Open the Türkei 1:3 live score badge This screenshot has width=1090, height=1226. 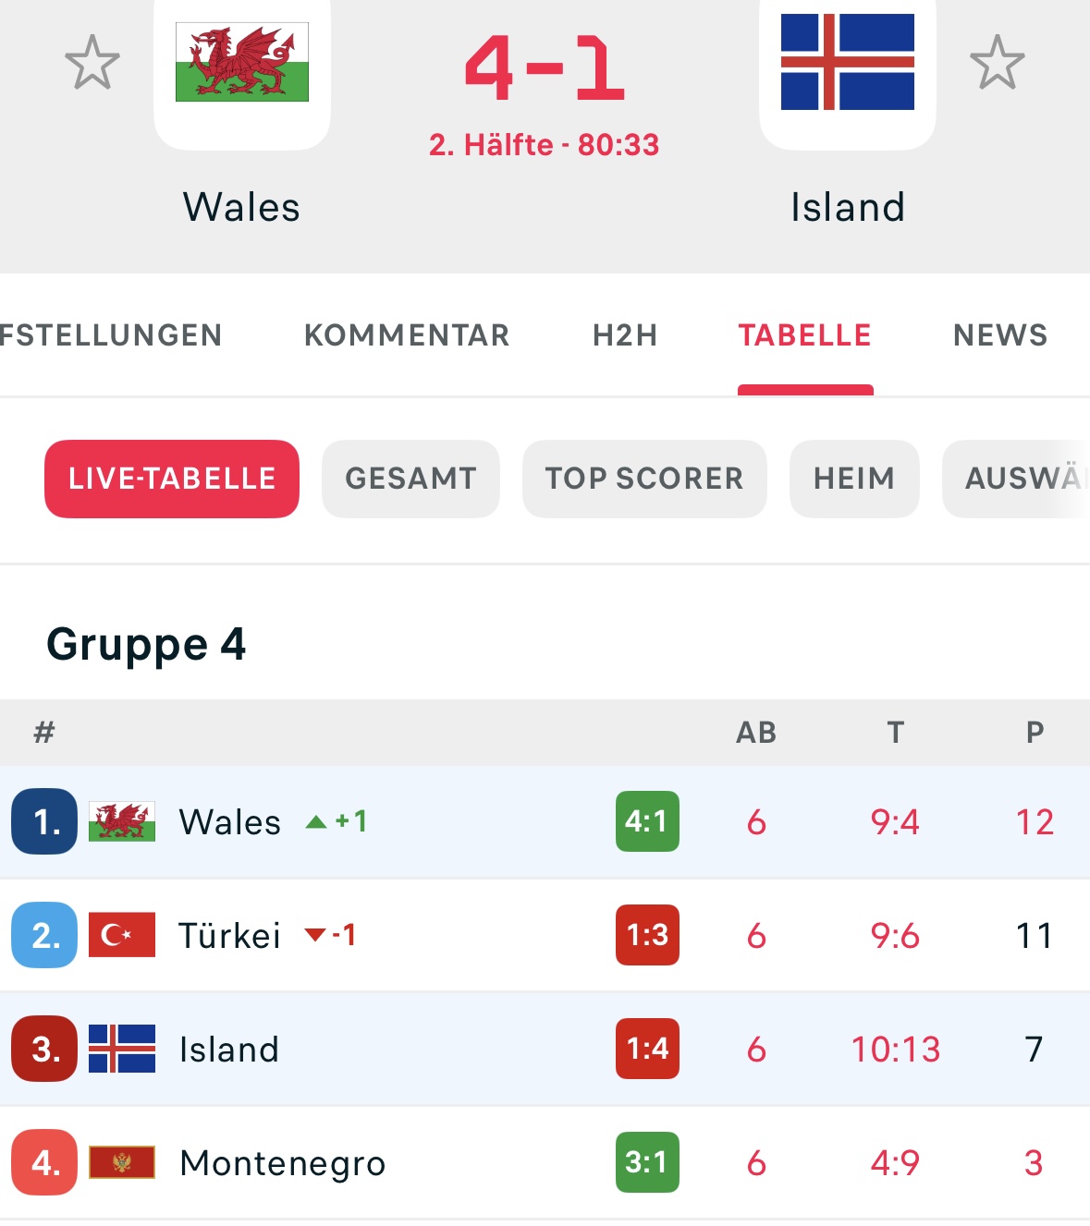(647, 935)
